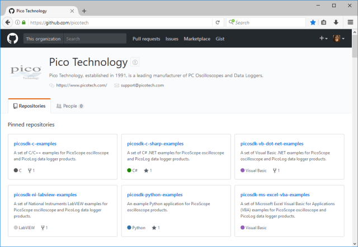The height and width of the screenshot is (247, 358).
Task: Open the downloads arrow icon
Action: pos(336,22)
